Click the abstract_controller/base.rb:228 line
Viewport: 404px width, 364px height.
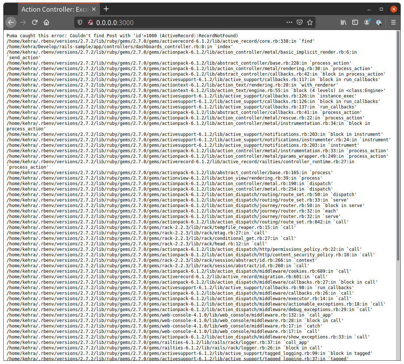[179, 63]
